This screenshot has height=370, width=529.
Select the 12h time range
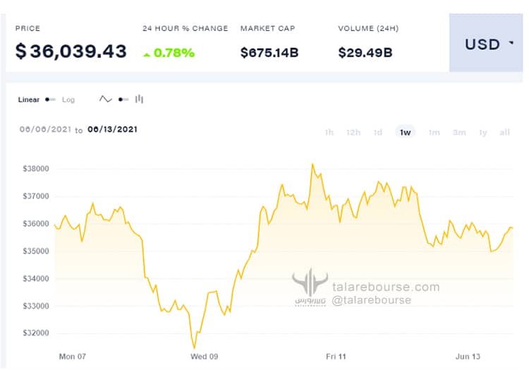353,132
